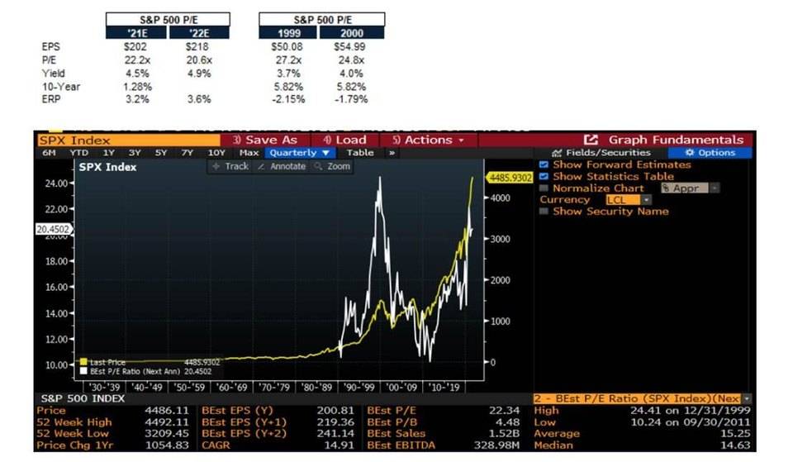Open Graph Fundamentals pop-out icon
This screenshot has height=462, width=793.
pyautogui.click(x=591, y=140)
